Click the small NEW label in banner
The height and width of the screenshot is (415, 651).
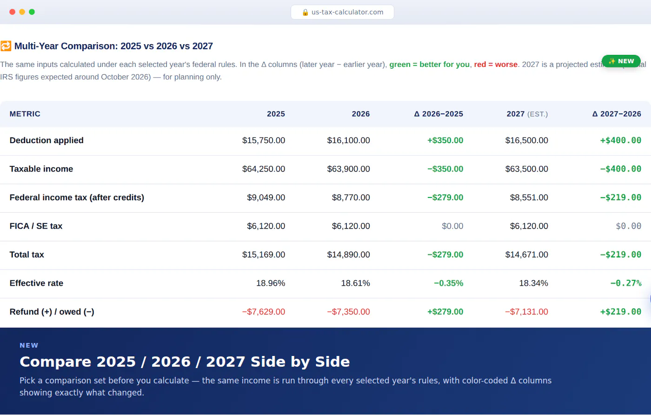coord(29,345)
